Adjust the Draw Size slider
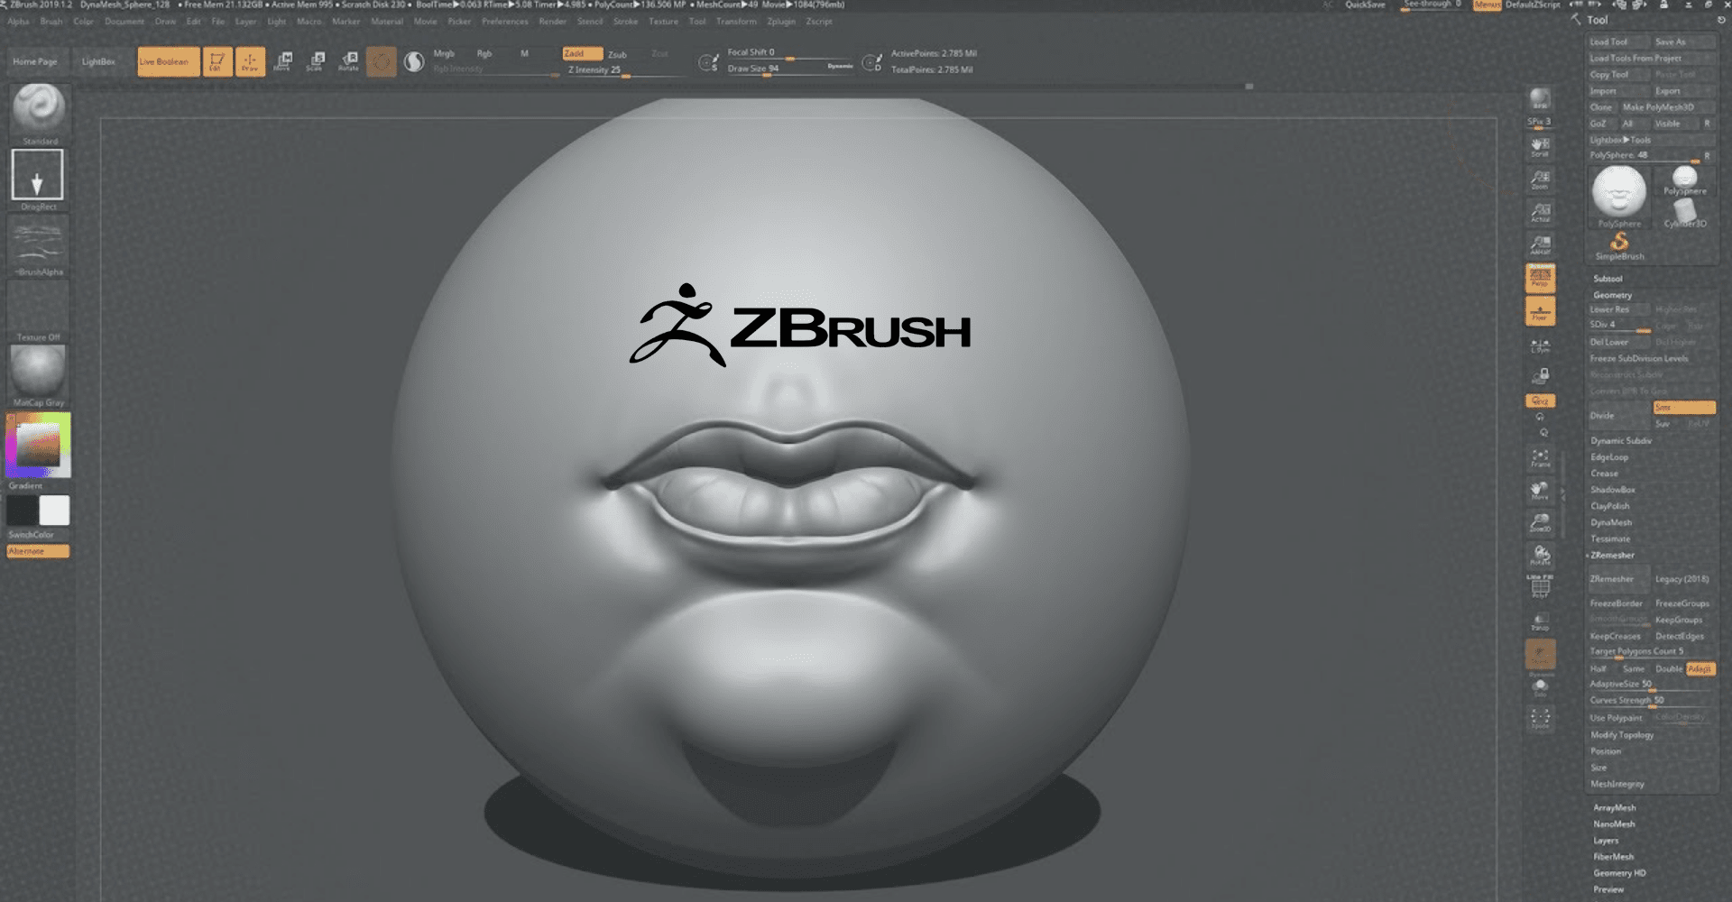Screen dimensions: 1732x902 pos(790,69)
